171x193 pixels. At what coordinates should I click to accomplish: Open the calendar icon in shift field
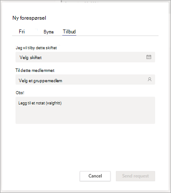(x=149, y=57)
